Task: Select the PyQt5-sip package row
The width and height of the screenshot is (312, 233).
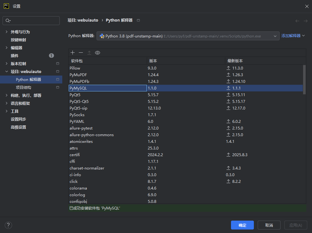Action: click(186, 108)
